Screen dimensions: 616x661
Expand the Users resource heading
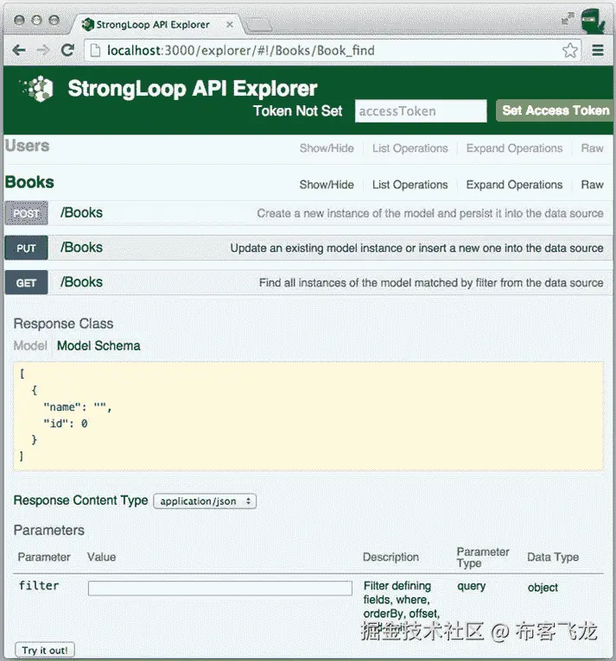pyautogui.click(x=28, y=146)
